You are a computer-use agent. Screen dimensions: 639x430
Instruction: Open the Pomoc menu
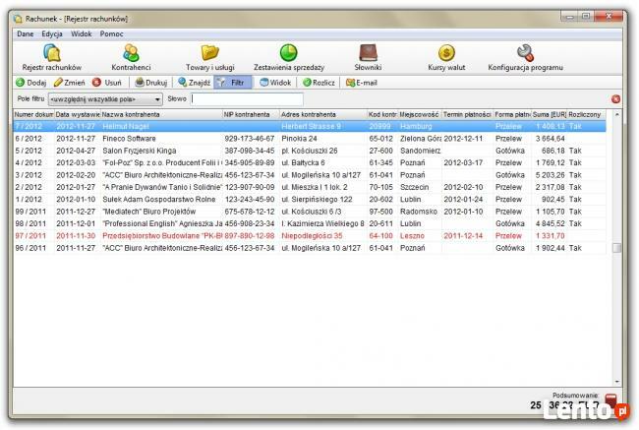(x=111, y=33)
